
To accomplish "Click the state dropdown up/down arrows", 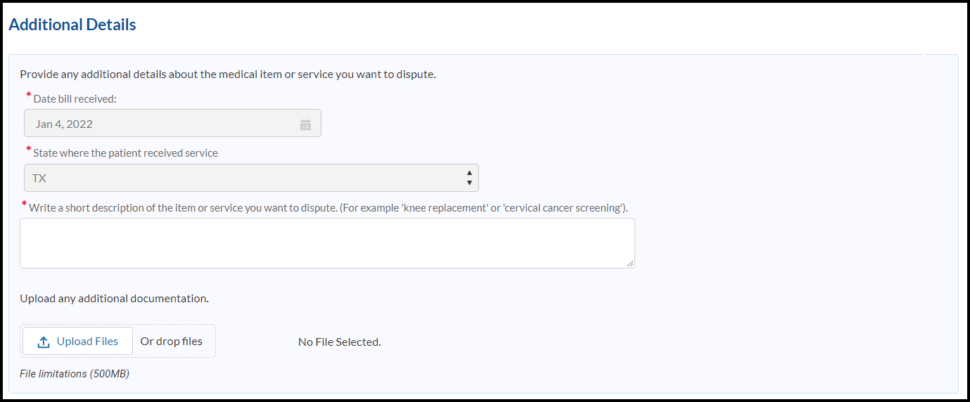I will pyautogui.click(x=469, y=178).
